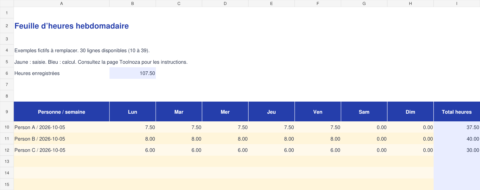The height and width of the screenshot is (190, 480).
Task: Click column B header
Action: point(133,3)
